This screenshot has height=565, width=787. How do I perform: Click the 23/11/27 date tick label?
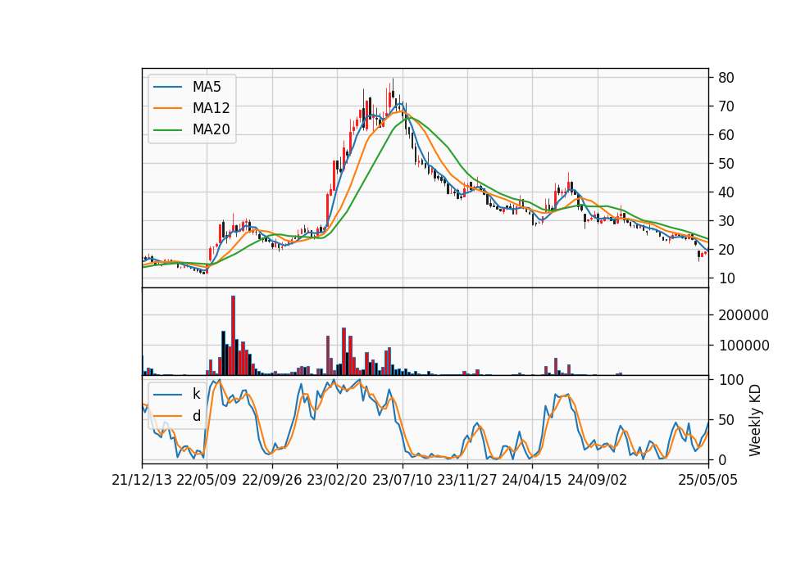click(x=466, y=480)
